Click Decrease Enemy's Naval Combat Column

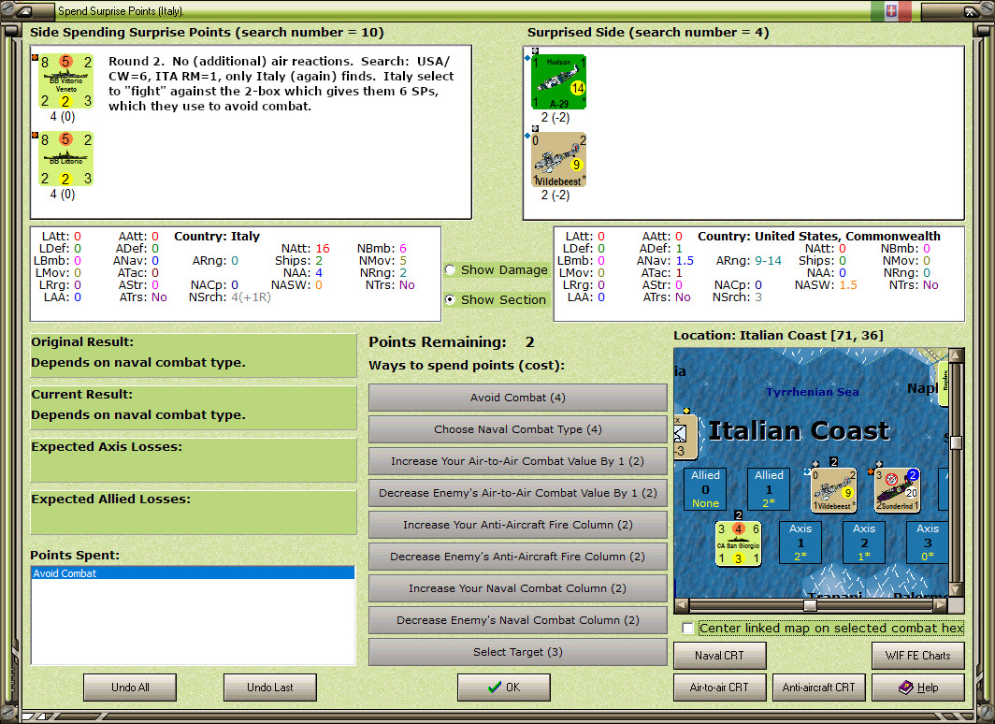click(518, 620)
